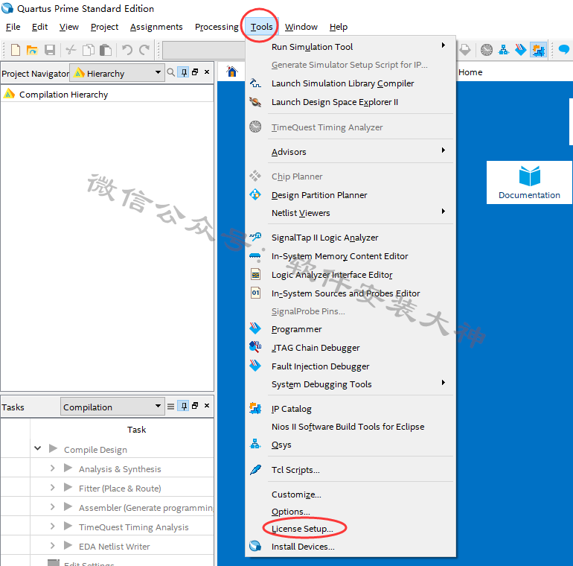Open the Help menu

coord(339,27)
